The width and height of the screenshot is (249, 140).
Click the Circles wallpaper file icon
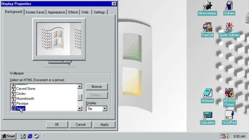(x=14, y=93)
